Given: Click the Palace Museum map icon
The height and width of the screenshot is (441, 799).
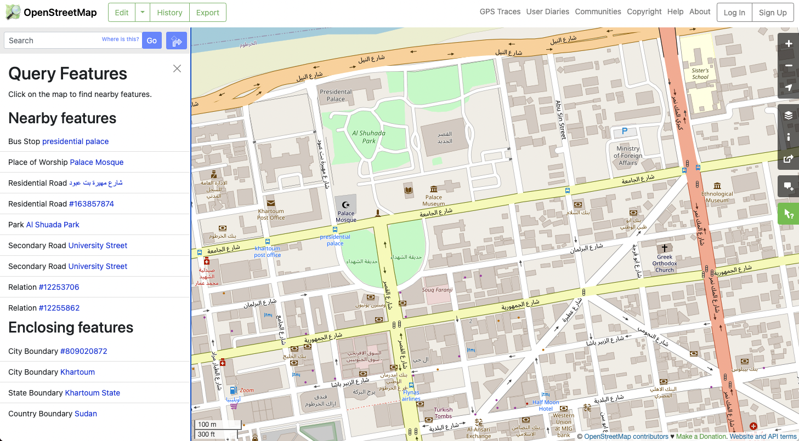Looking at the screenshot, I should (434, 189).
